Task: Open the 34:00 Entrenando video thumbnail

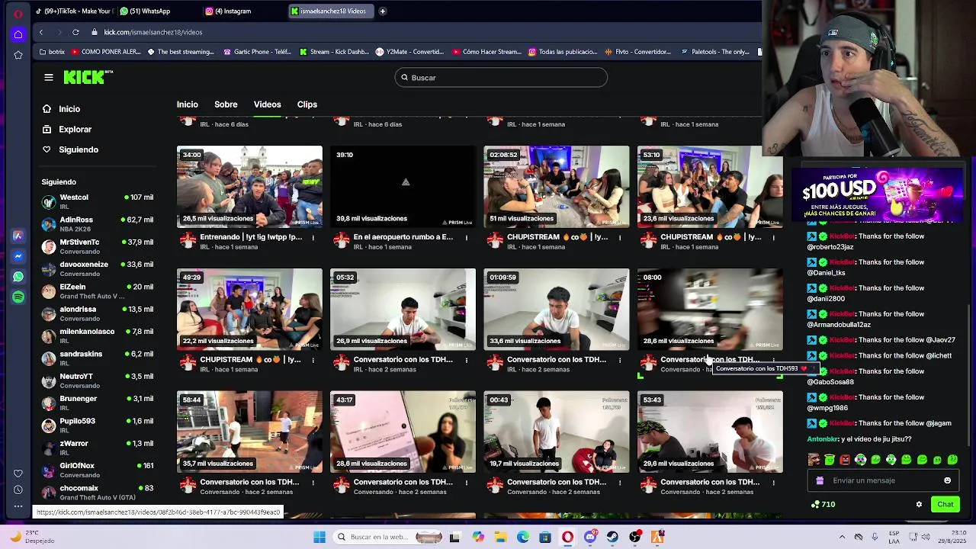Action: (x=249, y=187)
